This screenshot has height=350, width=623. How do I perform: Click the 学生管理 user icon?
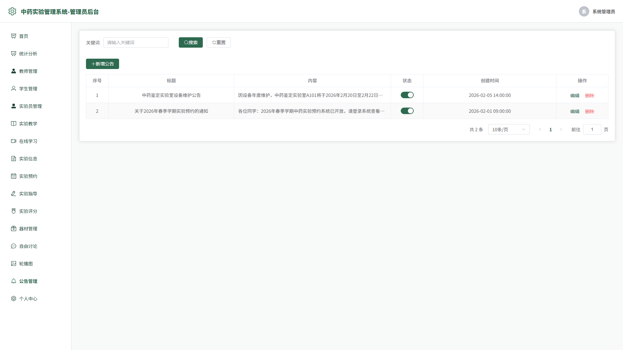tap(14, 88)
